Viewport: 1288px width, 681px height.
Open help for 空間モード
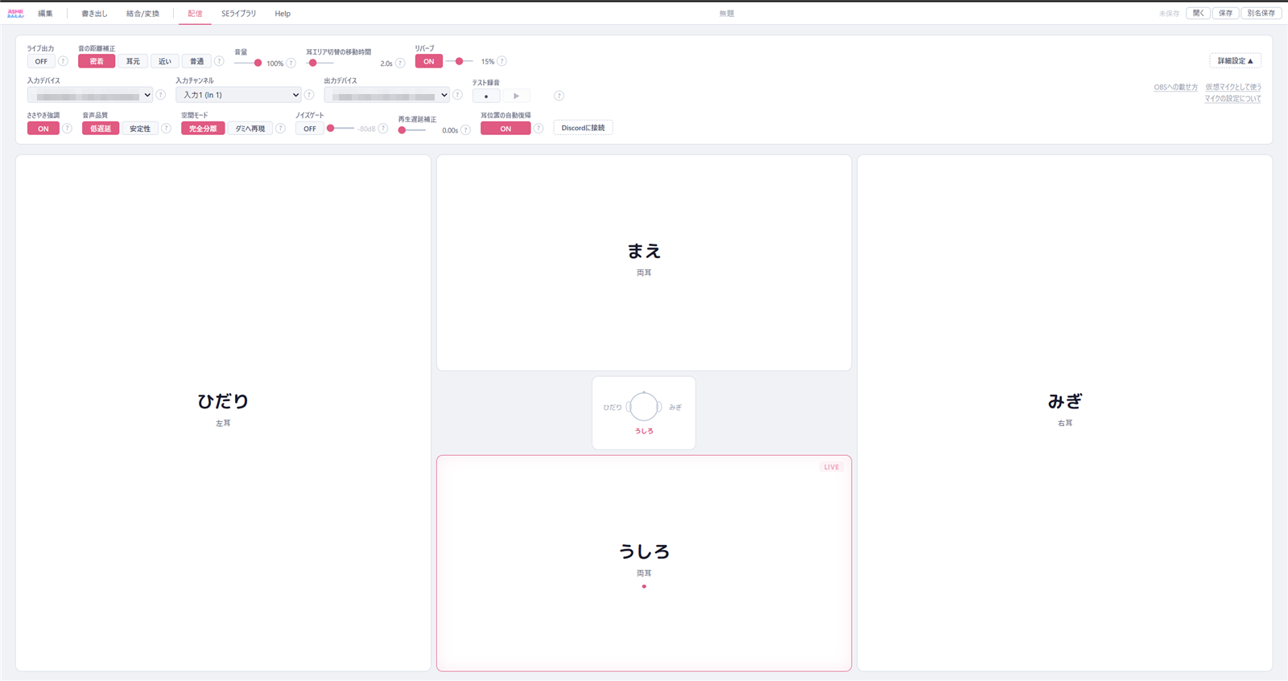pyautogui.click(x=280, y=129)
